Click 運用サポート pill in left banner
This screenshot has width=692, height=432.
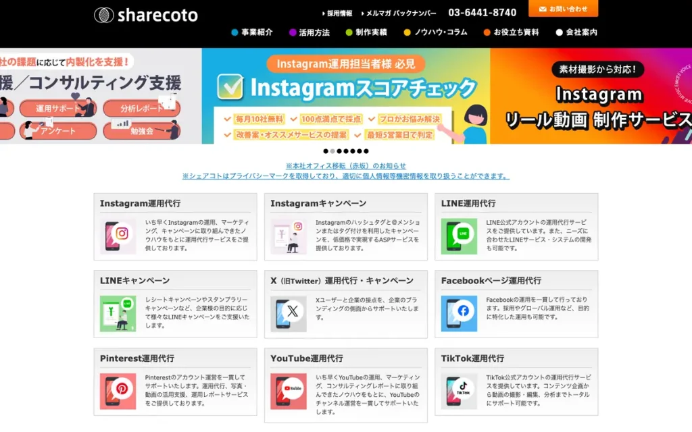point(58,109)
